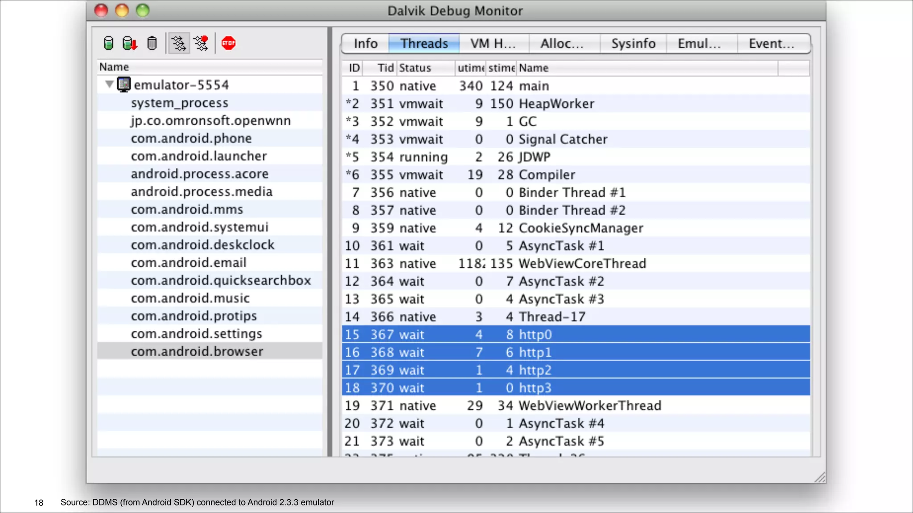This screenshot has height=513, width=913.
Task: Select the Compiler thread row
Action: click(x=576, y=175)
